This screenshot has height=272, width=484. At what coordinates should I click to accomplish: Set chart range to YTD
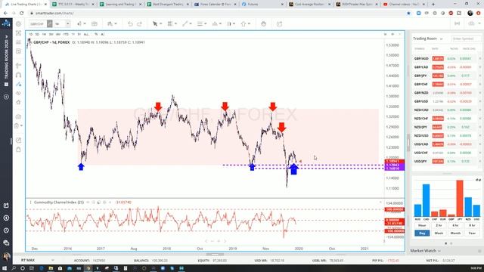pyautogui.click(x=66, y=34)
